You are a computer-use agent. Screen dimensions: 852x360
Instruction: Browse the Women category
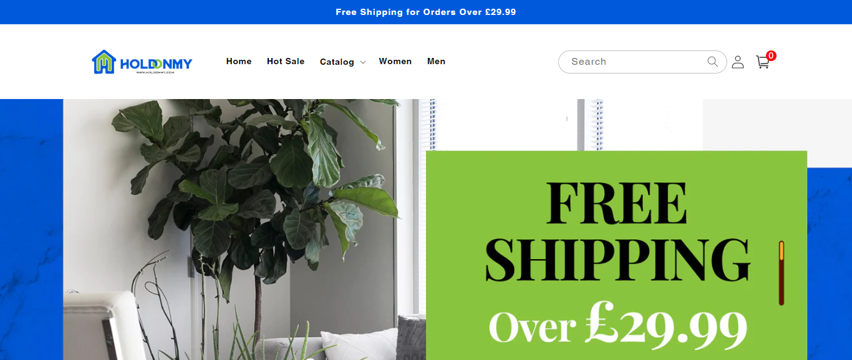pyautogui.click(x=395, y=61)
